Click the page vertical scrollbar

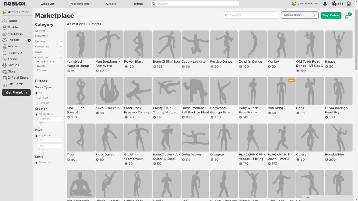(356, 39)
